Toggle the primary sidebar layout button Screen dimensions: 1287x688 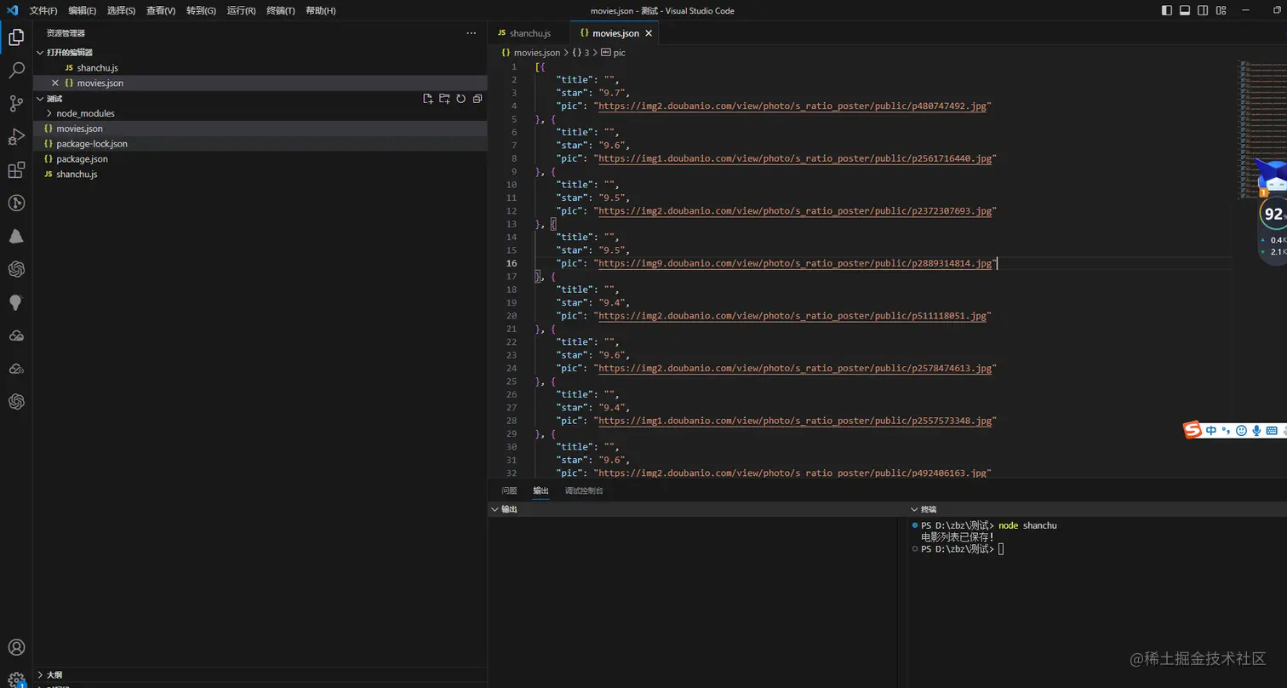point(1166,10)
